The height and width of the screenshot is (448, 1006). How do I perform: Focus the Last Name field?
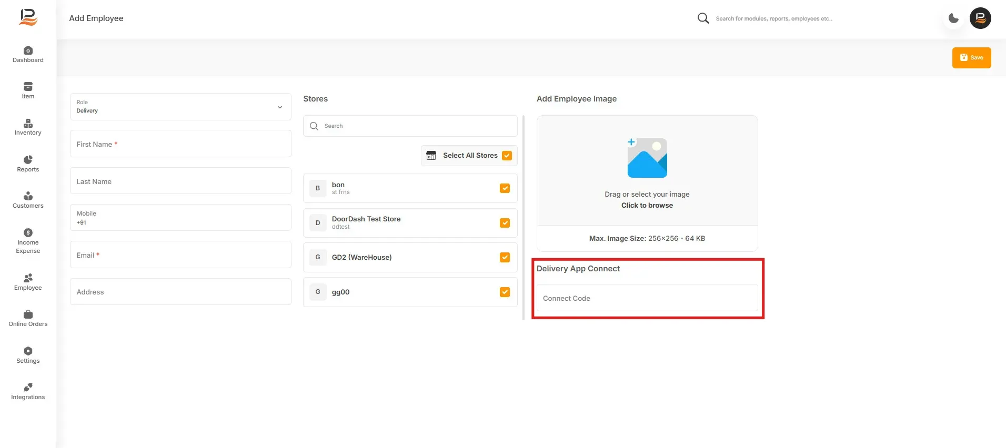click(x=180, y=181)
